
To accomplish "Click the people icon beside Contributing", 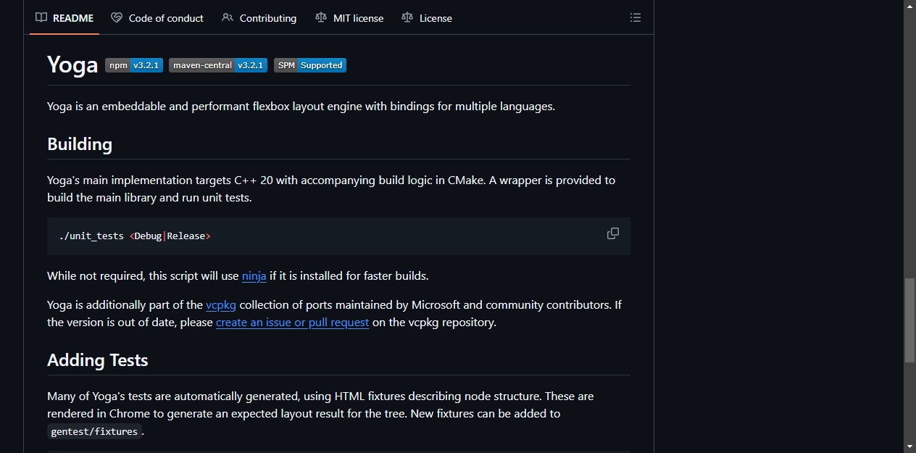I will click(x=228, y=18).
